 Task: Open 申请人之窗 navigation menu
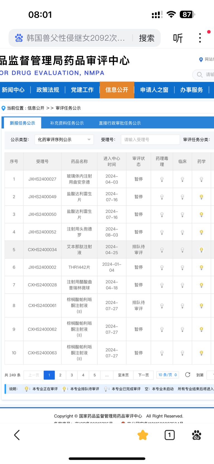(154, 90)
